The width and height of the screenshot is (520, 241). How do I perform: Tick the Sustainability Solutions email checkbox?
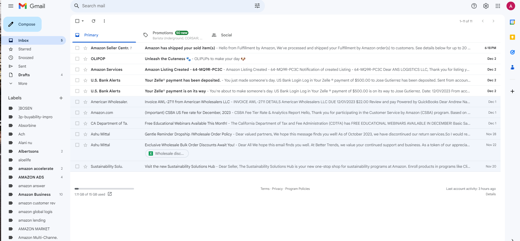[77, 166]
